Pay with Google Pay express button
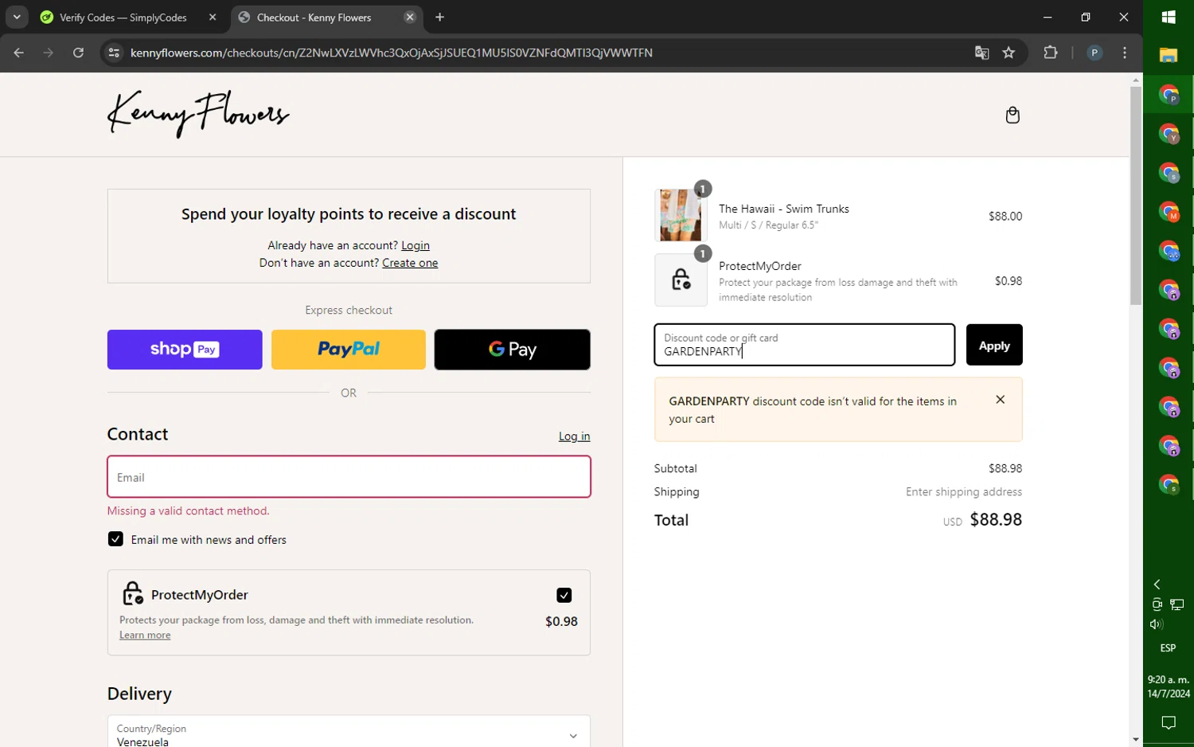This screenshot has width=1194, height=747. point(513,350)
